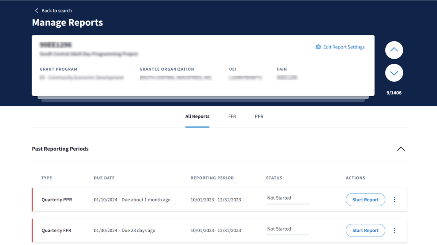Go to next grant with down arrow
The width and height of the screenshot is (437, 245).
pos(394,73)
